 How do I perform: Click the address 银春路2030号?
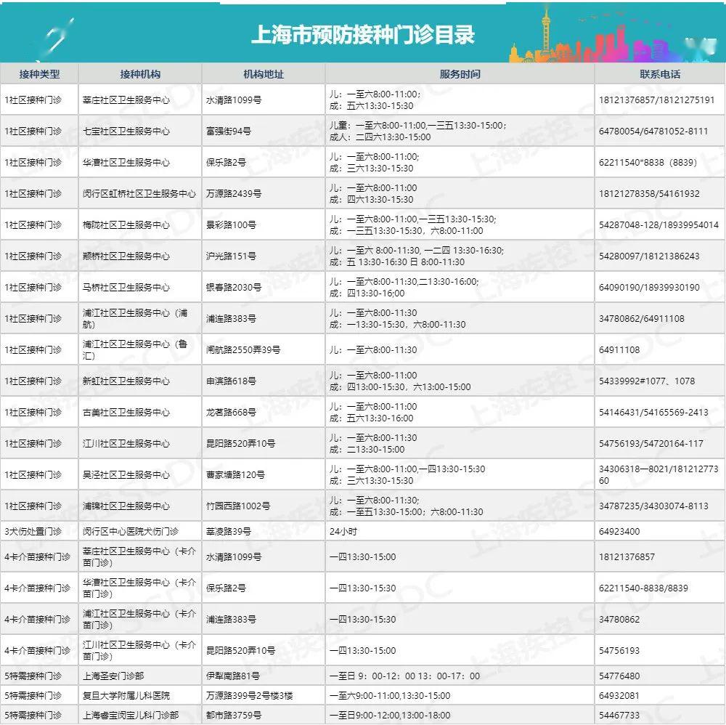point(234,288)
